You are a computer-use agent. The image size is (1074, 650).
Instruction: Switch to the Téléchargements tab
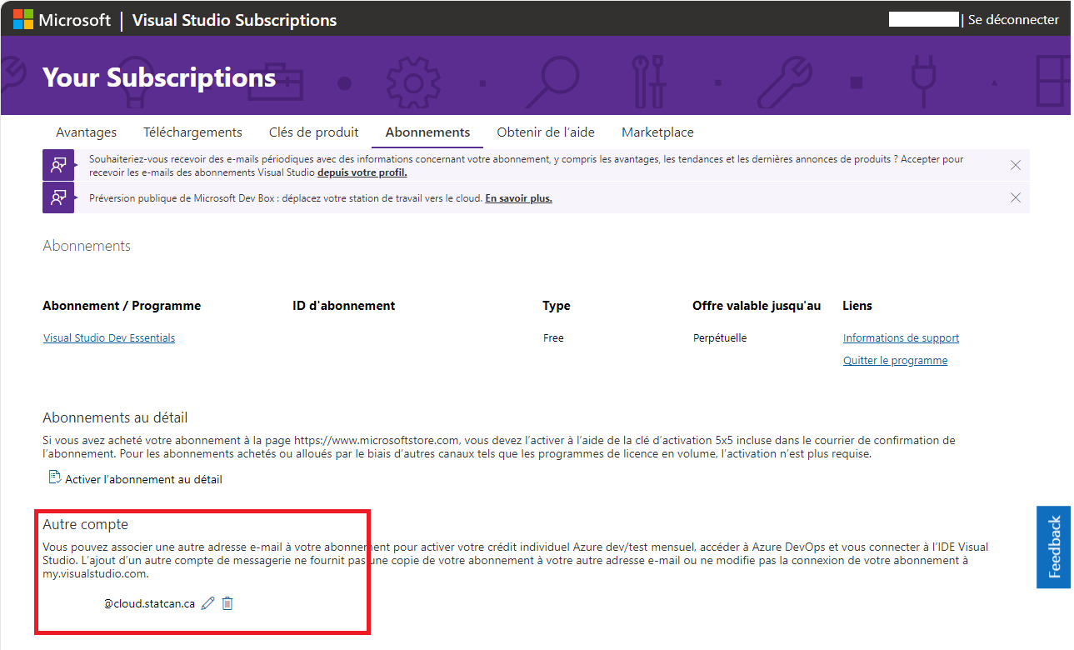point(192,132)
